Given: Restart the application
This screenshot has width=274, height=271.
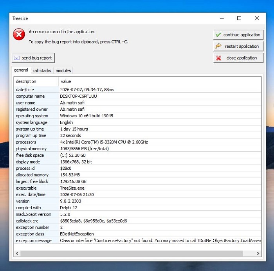Looking at the screenshot, I should [238, 46].
